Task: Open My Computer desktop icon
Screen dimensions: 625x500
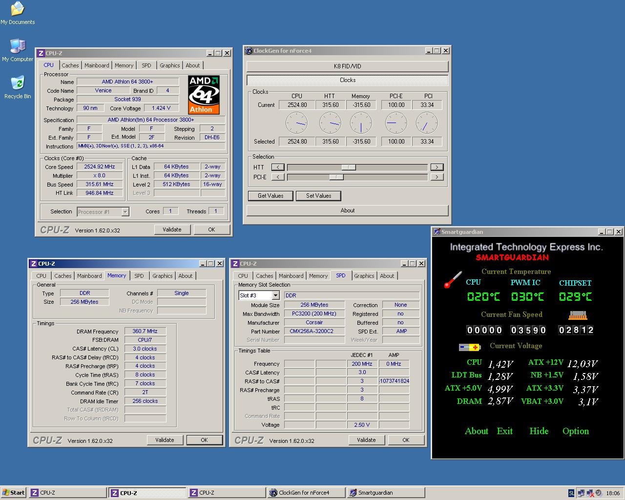Action: click(x=18, y=50)
